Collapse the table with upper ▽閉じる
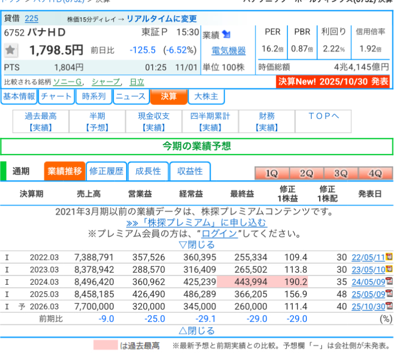Screen dimensions: 403x353 coord(197,245)
